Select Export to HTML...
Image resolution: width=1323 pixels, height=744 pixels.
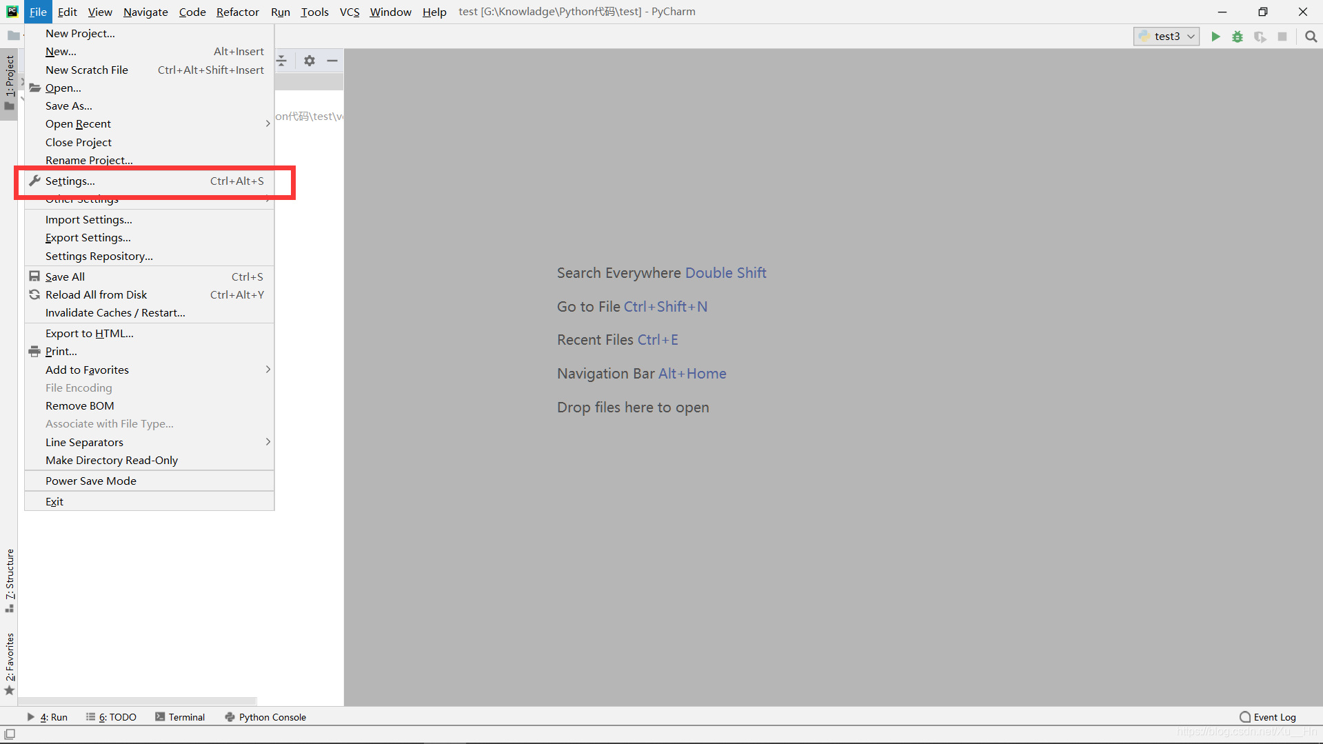pos(149,334)
